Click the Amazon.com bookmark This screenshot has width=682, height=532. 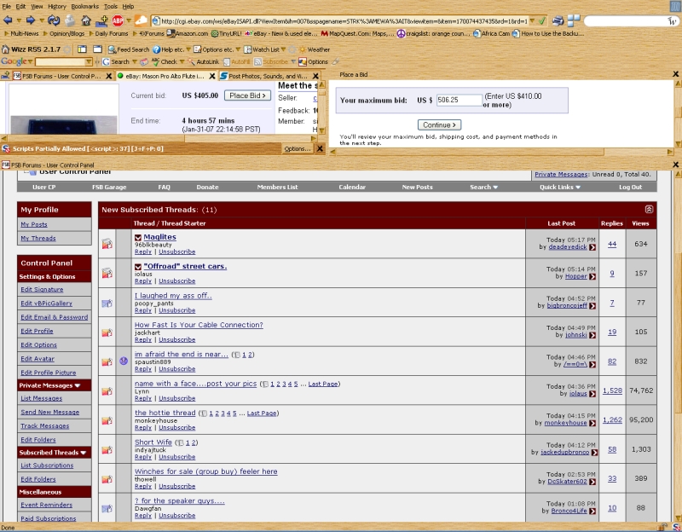click(188, 33)
